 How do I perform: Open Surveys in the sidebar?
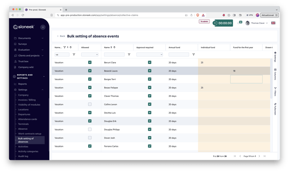click(x=23, y=44)
